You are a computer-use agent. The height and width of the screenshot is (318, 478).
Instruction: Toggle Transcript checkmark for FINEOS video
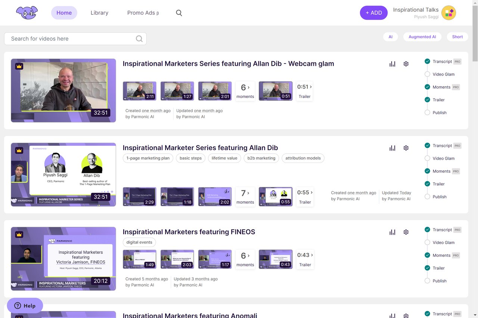tap(427, 230)
